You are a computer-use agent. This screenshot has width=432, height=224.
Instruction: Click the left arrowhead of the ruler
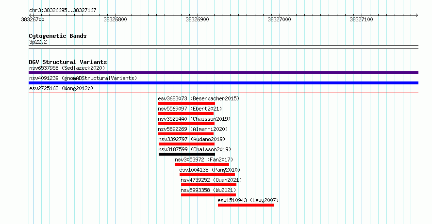[x=30, y=16]
